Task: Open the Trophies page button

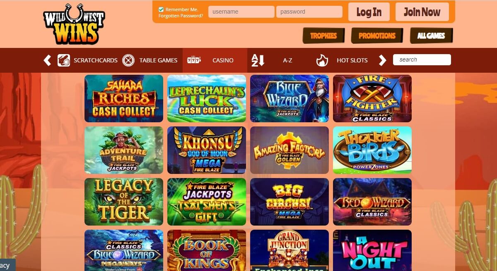Action: click(x=323, y=36)
